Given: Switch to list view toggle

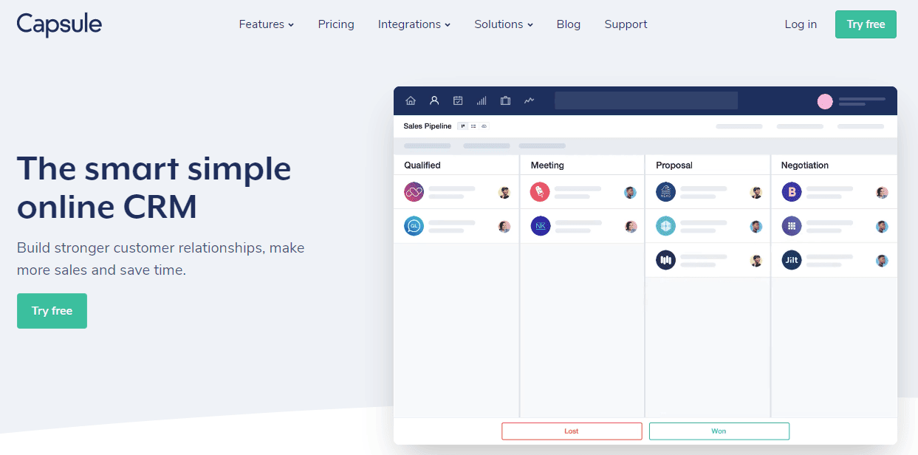Looking at the screenshot, I should click(473, 126).
